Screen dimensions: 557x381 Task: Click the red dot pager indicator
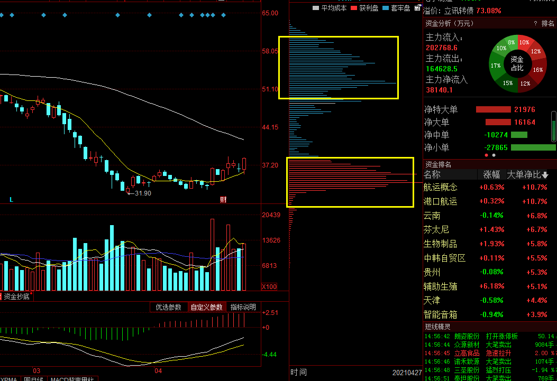486,155
